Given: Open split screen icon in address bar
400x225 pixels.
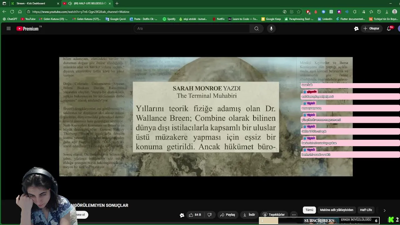Looking at the screenshot, I should 292,12.
